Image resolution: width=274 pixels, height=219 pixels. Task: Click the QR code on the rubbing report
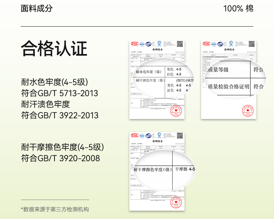pyautogui.click(x=180, y=136)
